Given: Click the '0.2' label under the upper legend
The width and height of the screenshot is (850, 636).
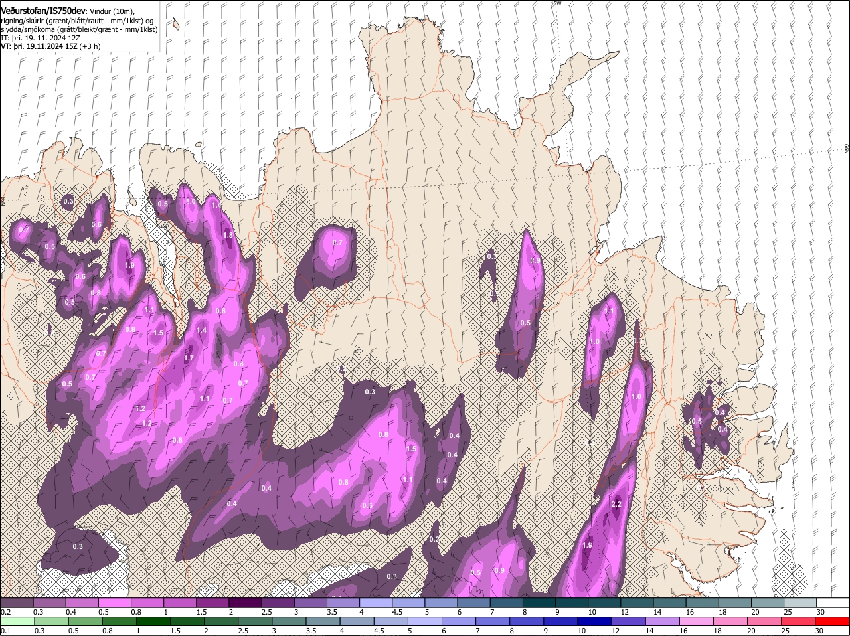Looking at the screenshot, I should pyautogui.click(x=5, y=611).
